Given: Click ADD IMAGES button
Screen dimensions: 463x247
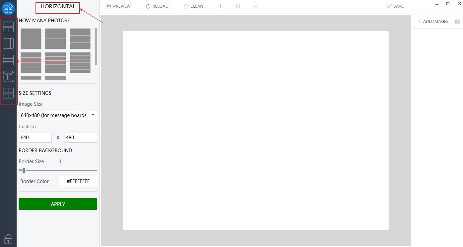Looking at the screenshot, I should pos(433,21).
